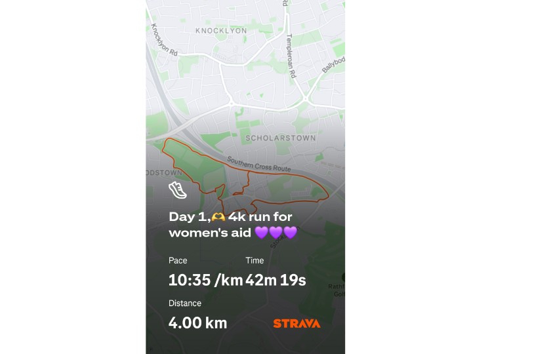Click the purple hearts emoji
The image size is (551, 354).
pyautogui.click(x=275, y=233)
